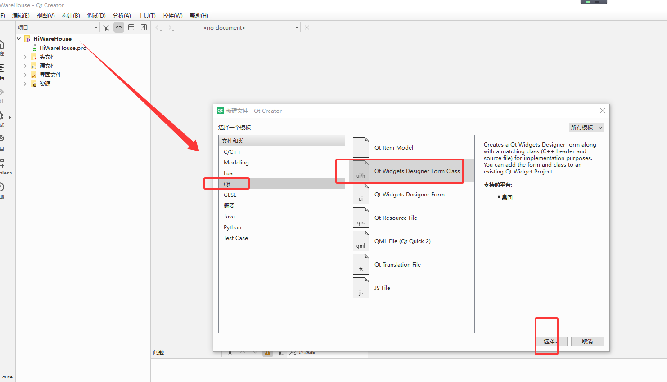Click the js icon of JS File
Viewport: 667px width, 382px height.
click(361, 288)
